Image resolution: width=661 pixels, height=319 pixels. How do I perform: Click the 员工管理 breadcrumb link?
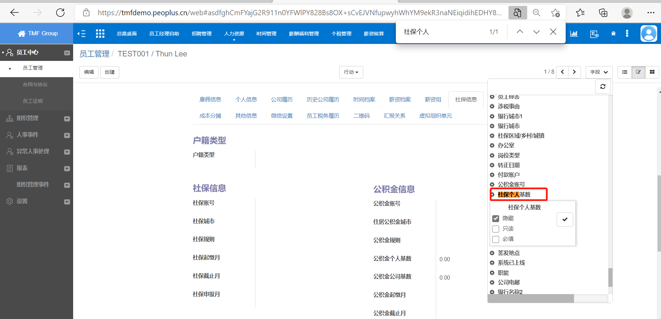(94, 54)
